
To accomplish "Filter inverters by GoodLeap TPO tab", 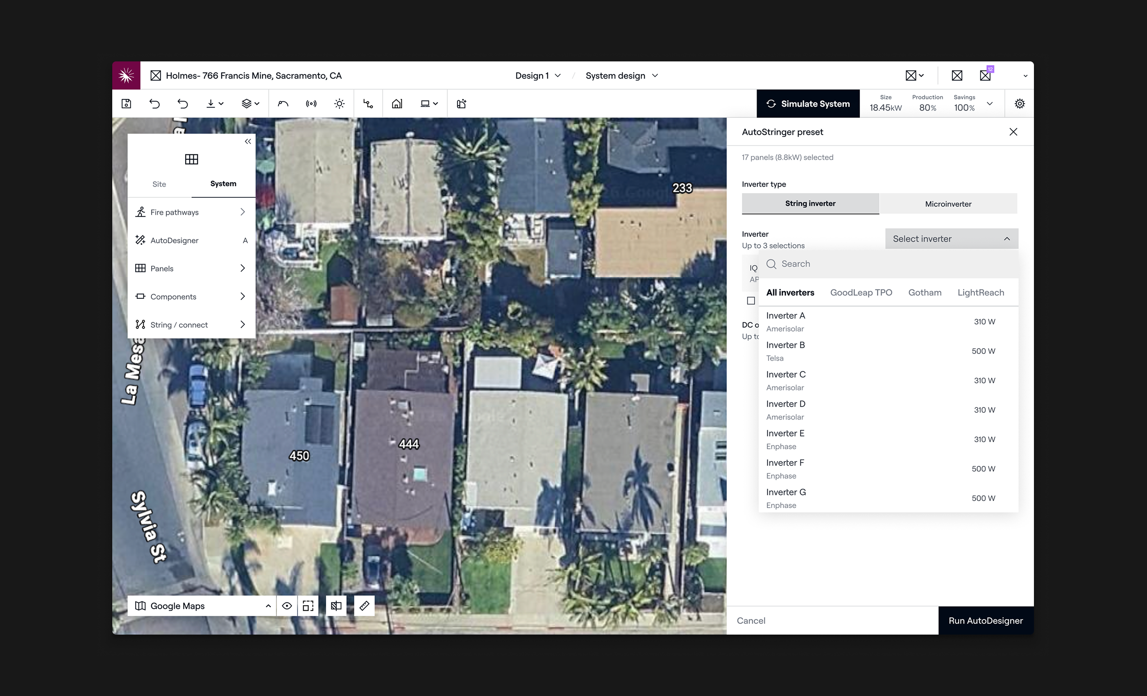I will pyautogui.click(x=861, y=293).
